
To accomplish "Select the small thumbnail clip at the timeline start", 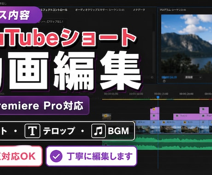I will [106, 117].
